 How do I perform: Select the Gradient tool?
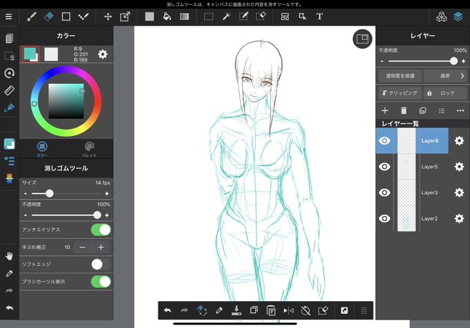(185, 17)
